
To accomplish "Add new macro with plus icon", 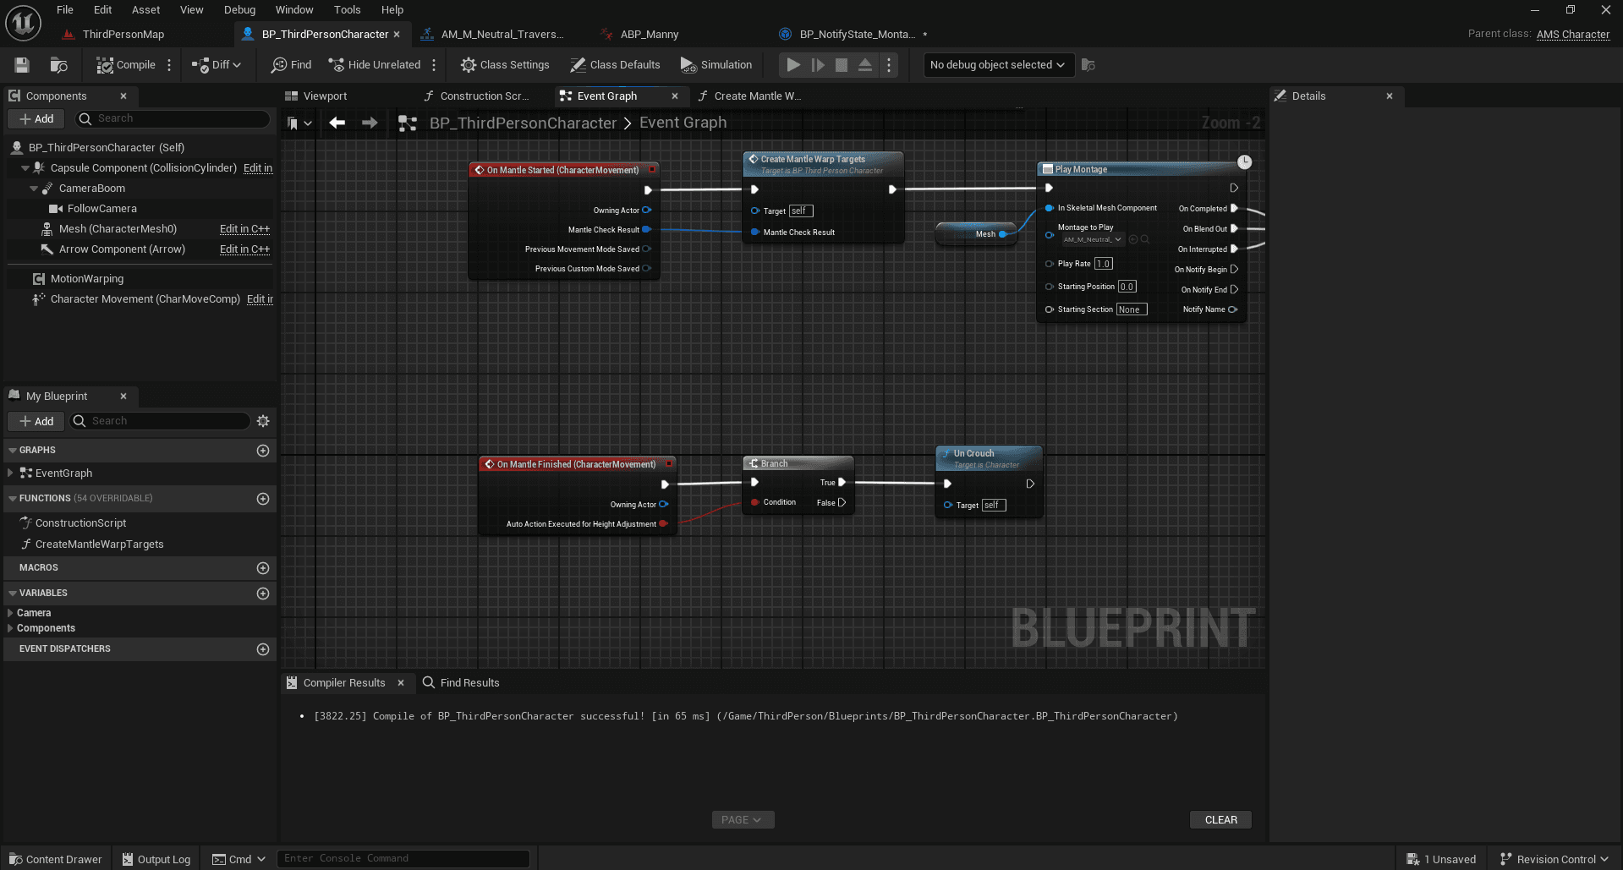I will 263,568.
